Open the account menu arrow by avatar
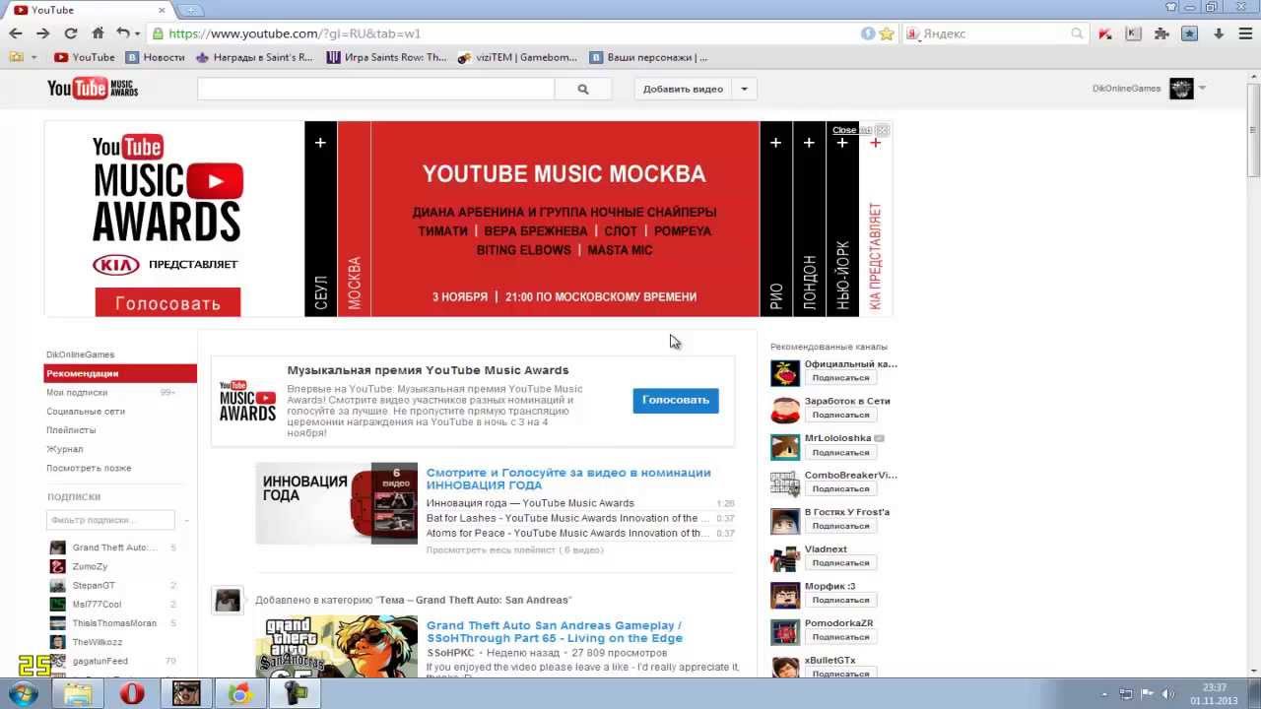 [x=1202, y=89]
